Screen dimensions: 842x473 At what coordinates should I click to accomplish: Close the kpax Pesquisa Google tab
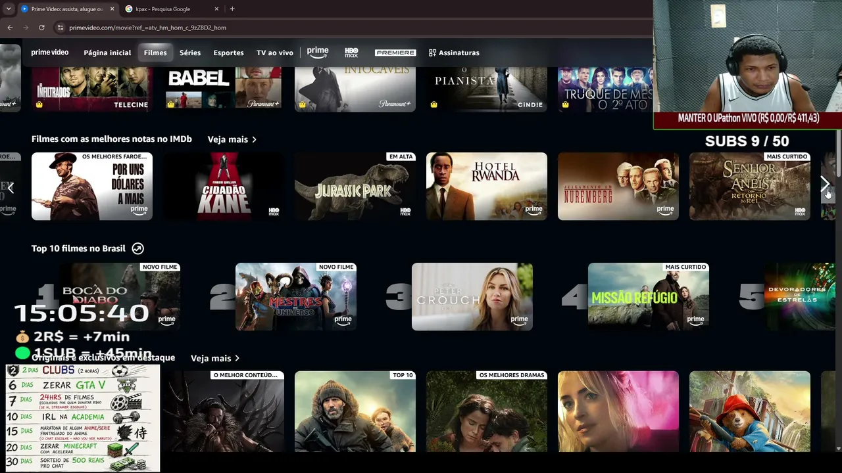coord(216,9)
